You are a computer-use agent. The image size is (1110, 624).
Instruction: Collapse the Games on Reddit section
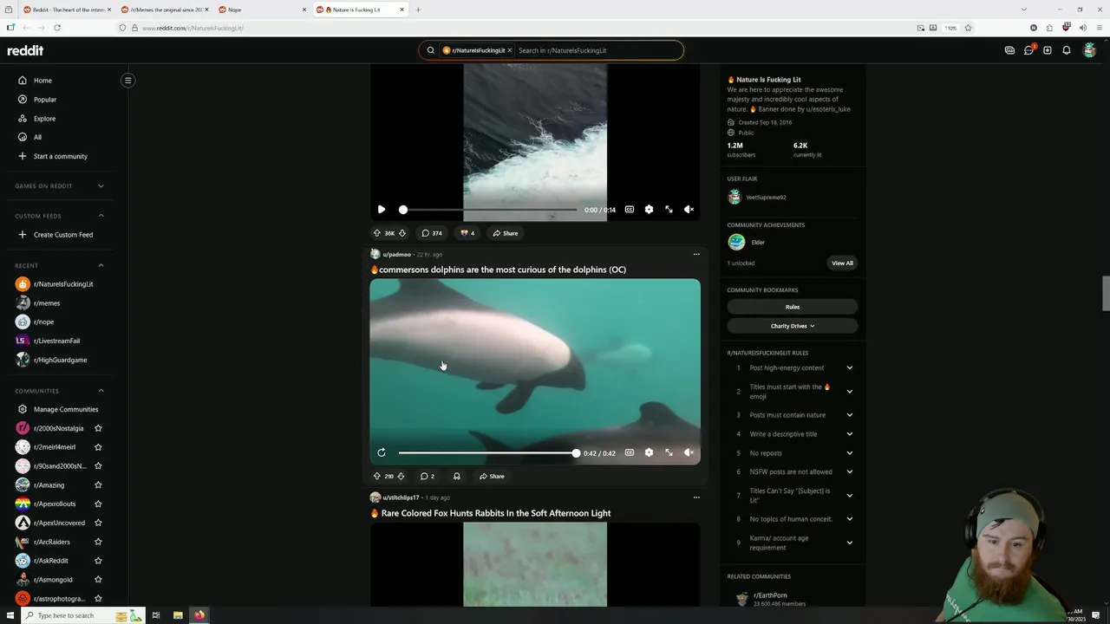(101, 185)
